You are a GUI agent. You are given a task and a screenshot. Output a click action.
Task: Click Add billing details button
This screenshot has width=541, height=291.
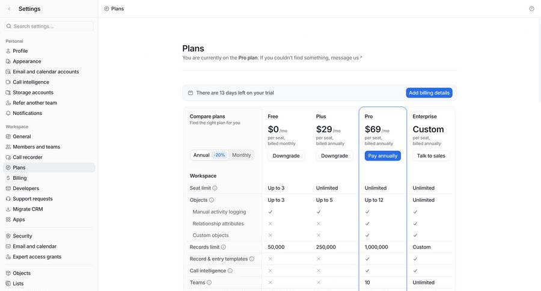point(429,93)
